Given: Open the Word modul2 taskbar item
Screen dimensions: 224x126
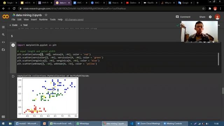Looking at the screenshot, I should pos(27,124).
